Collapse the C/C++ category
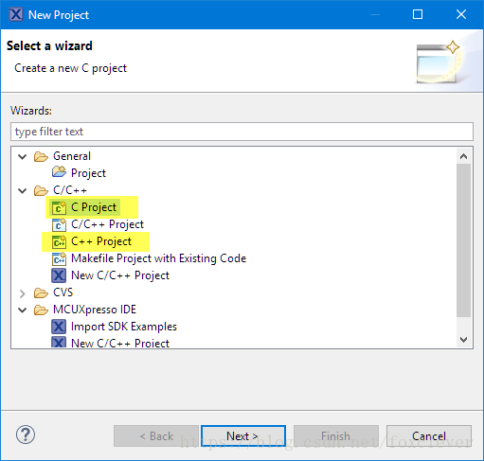 [x=23, y=190]
